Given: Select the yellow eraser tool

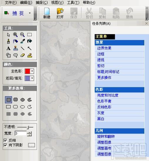Looking at the screenshot, I should [x=23, y=55].
